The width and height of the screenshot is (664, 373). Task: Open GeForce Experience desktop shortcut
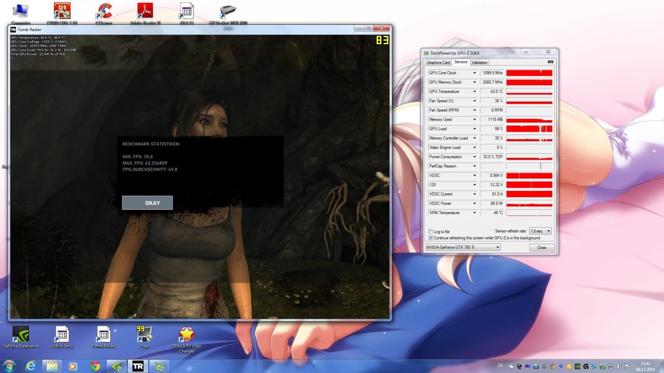pos(20,337)
